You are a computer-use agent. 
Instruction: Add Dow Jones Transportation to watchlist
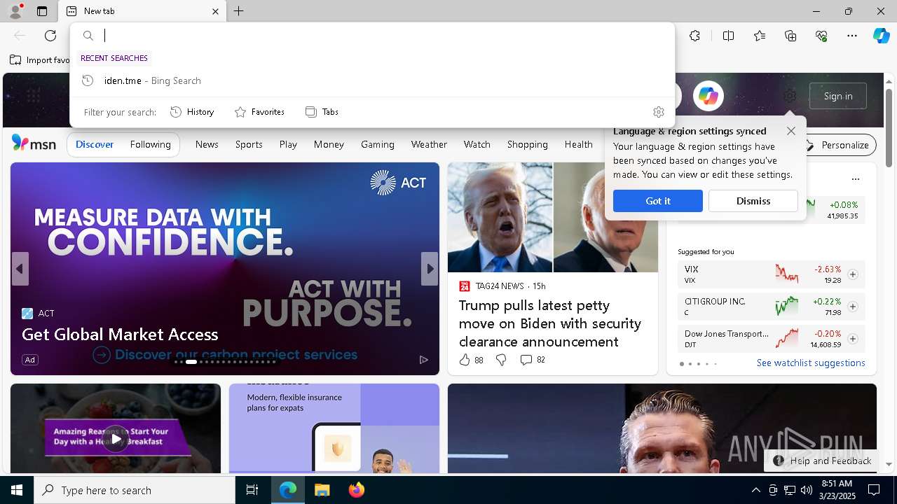[x=852, y=339]
